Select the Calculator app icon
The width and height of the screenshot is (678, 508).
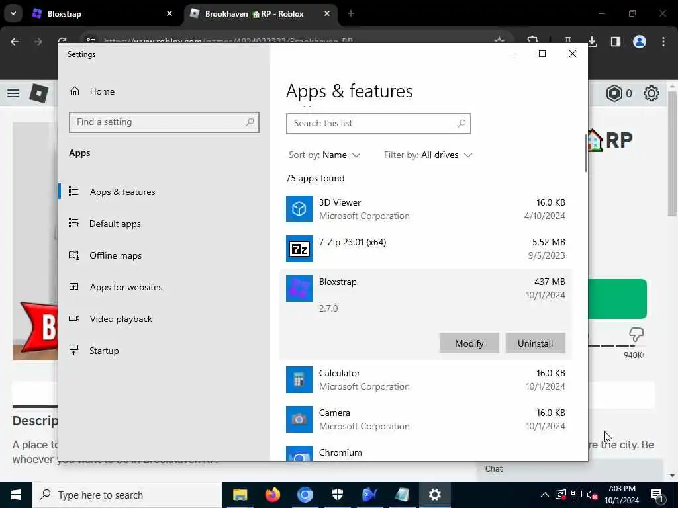click(x=299, y=380)
